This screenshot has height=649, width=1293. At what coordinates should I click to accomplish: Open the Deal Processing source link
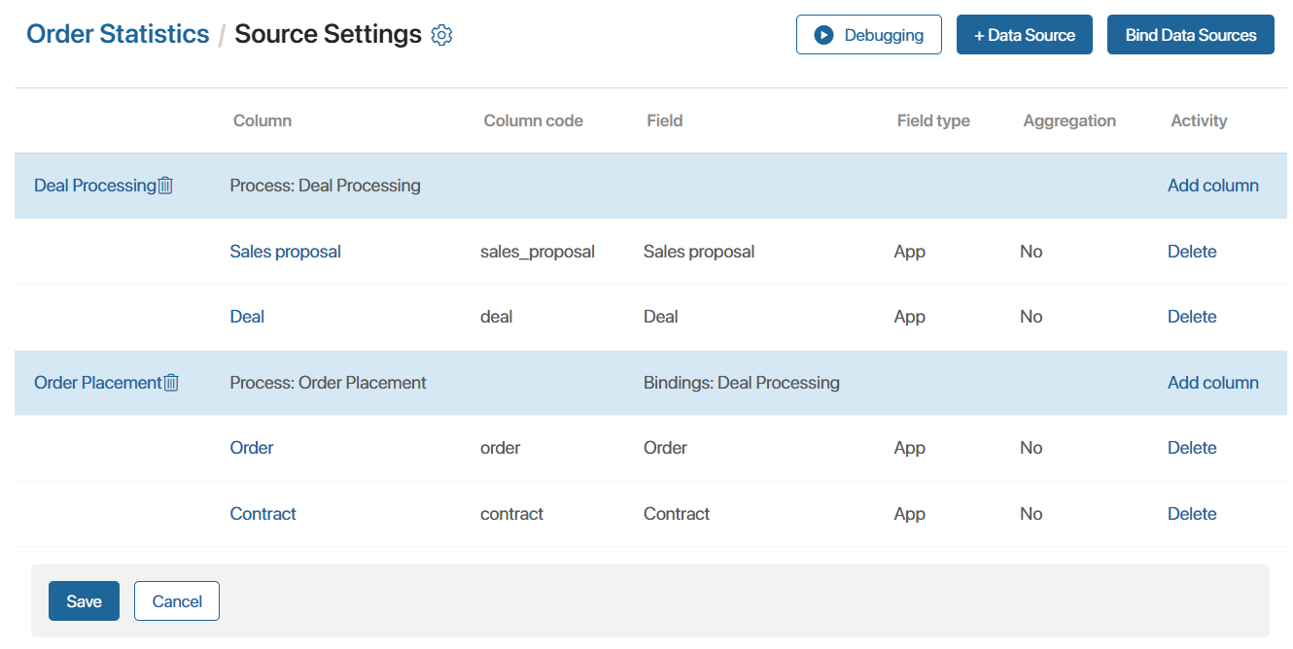95,186
